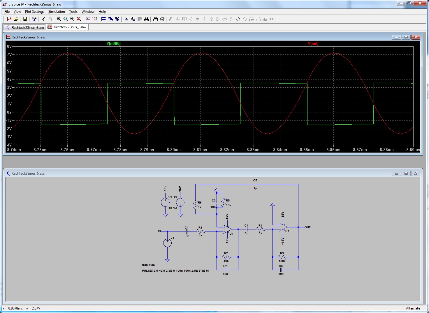This screenshot has height=313, width=429.
Task: Click the U2 op-amp symbol in schematic
Action: [283, 227]
